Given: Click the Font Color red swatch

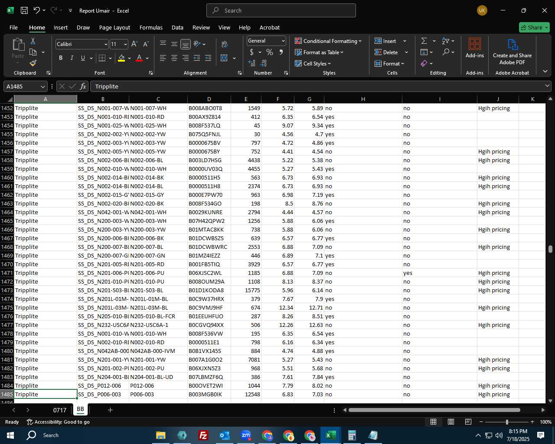Looking at the screenshot, I should pyautogui.click(x=139, y=58).
